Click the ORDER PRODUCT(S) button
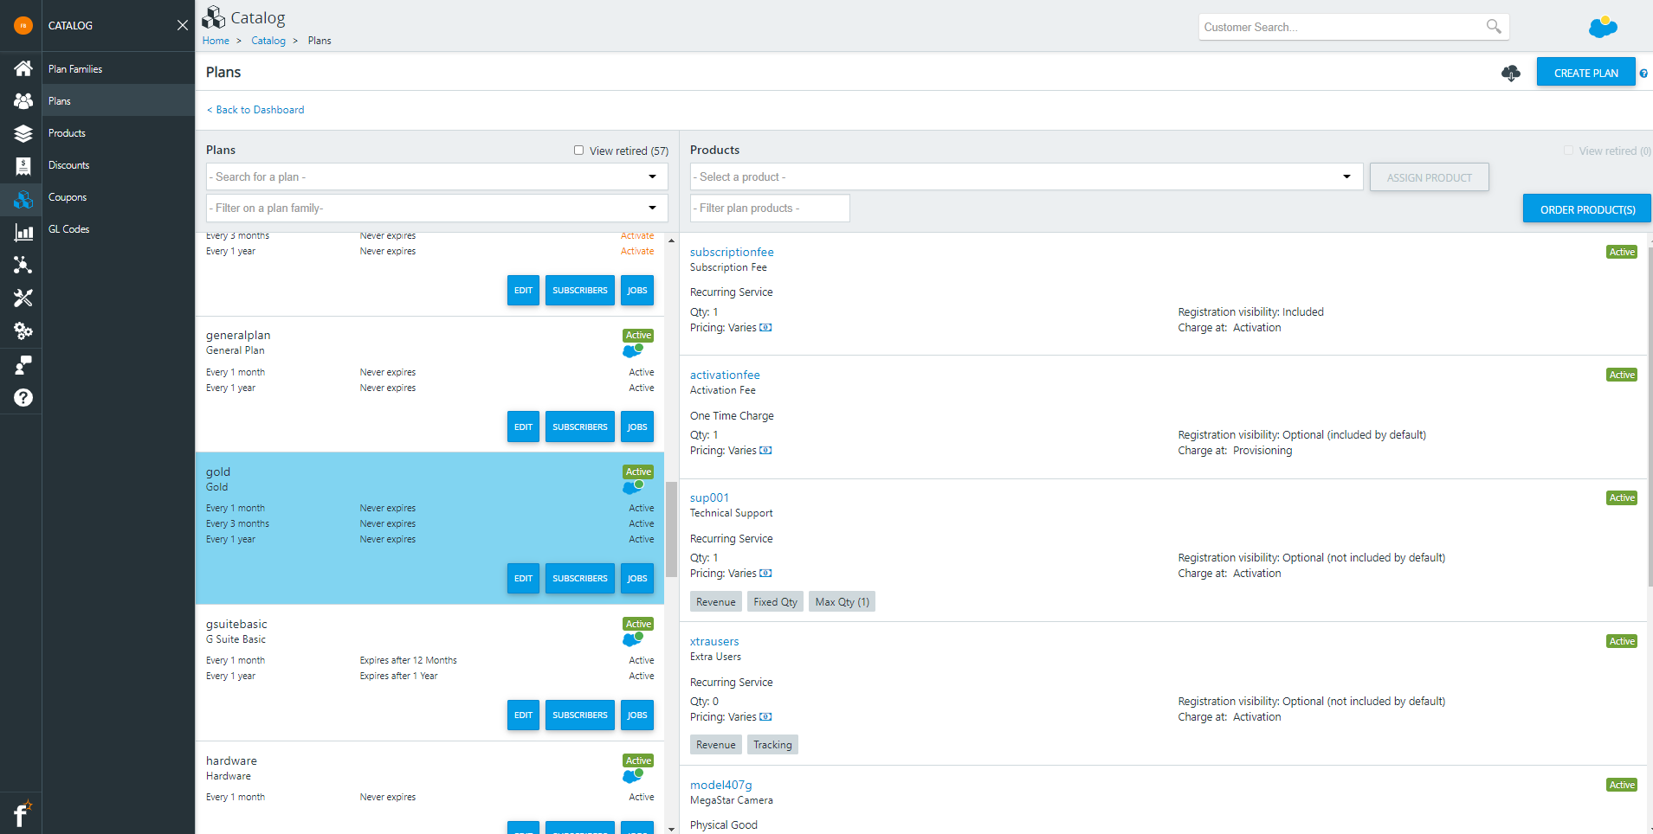Screen dimensions: 1653x834 1585,208
